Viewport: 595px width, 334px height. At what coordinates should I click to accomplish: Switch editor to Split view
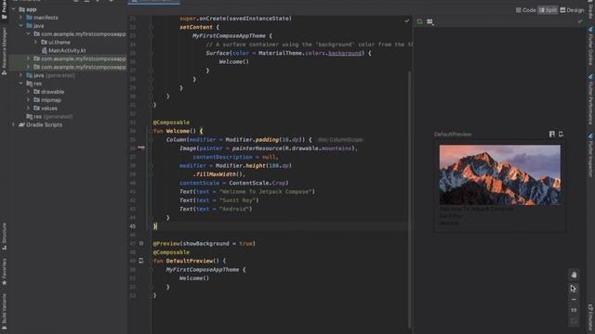point(548,10)
